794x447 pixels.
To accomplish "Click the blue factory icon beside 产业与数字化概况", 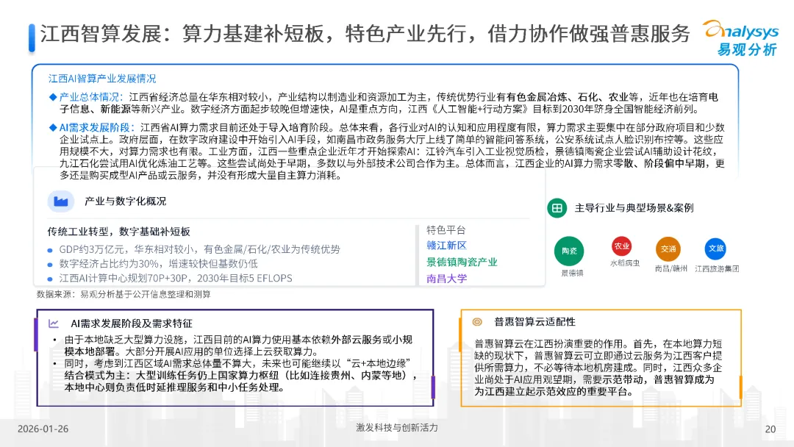I will tap(61, 201).
